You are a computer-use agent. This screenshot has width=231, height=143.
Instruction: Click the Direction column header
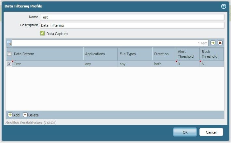164,54
